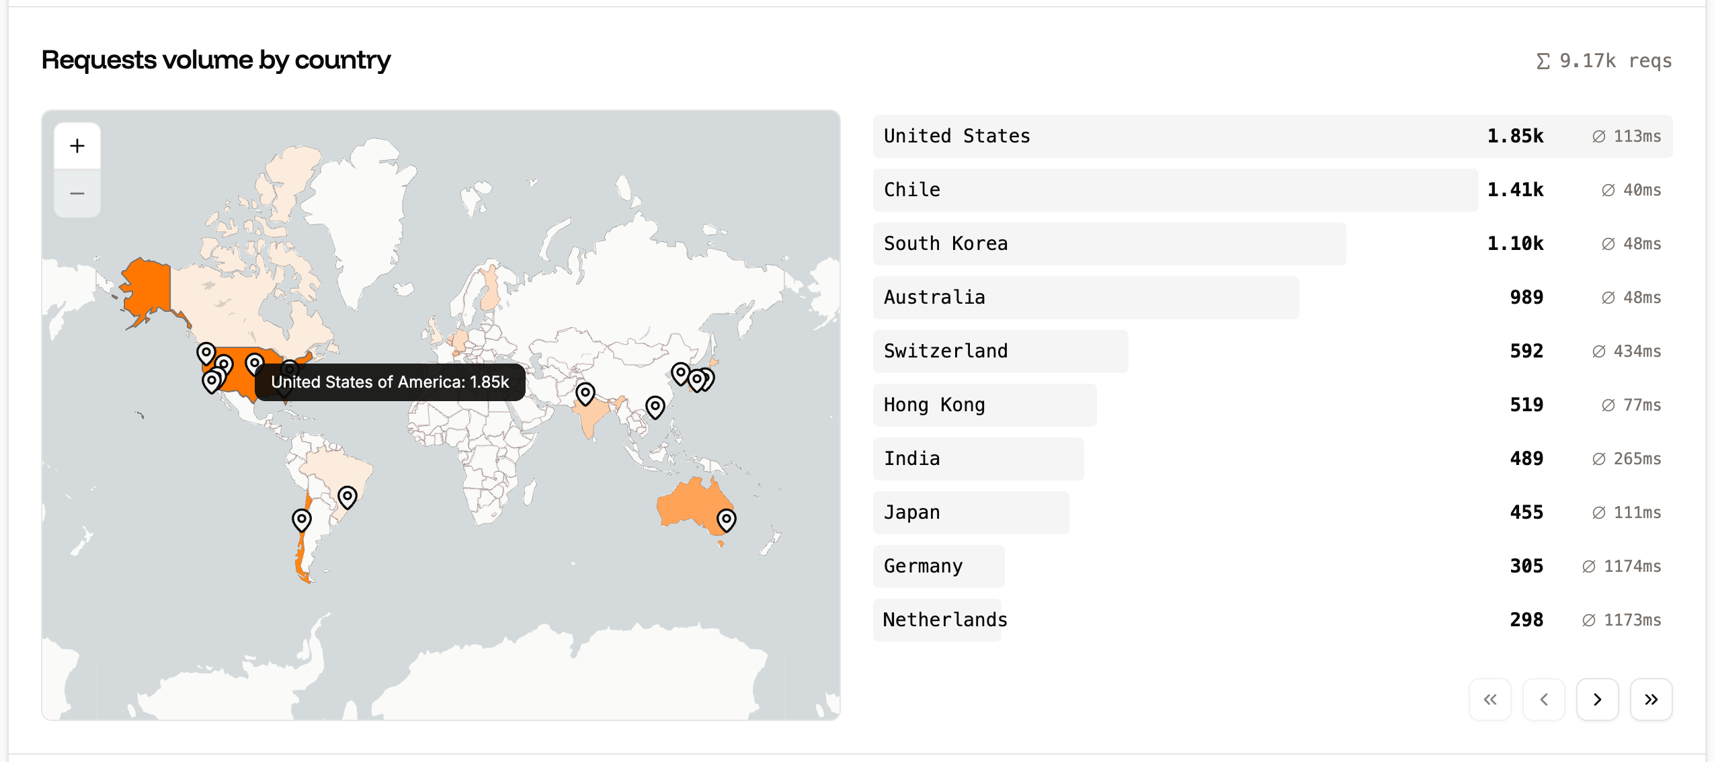Advance to the next countries page
Image resolution: width=1714 pixels, height=762 pixels.
click(1598, 700)
